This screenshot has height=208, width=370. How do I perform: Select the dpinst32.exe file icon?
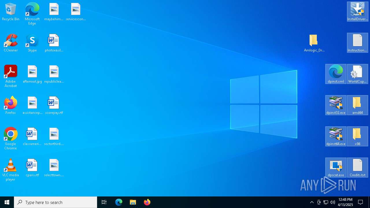click(336, 105)
